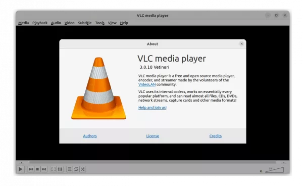The width and height of the screenshot is (303, 186).
Task: Mute audio via speaker icon
Action: pos(261,171)
